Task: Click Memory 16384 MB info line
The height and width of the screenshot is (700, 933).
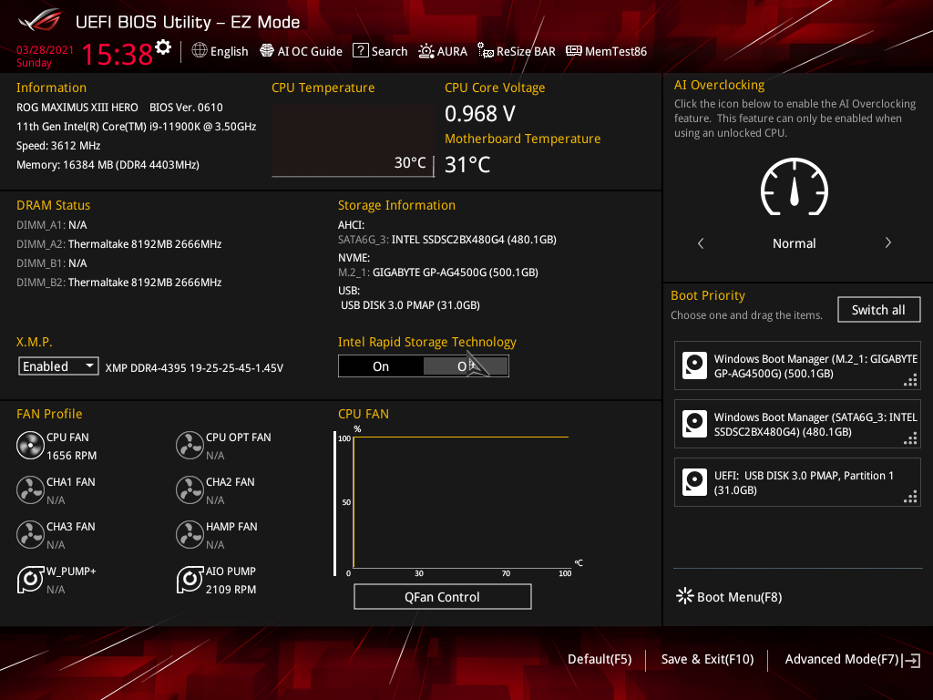Action: [x=108, y=165]
